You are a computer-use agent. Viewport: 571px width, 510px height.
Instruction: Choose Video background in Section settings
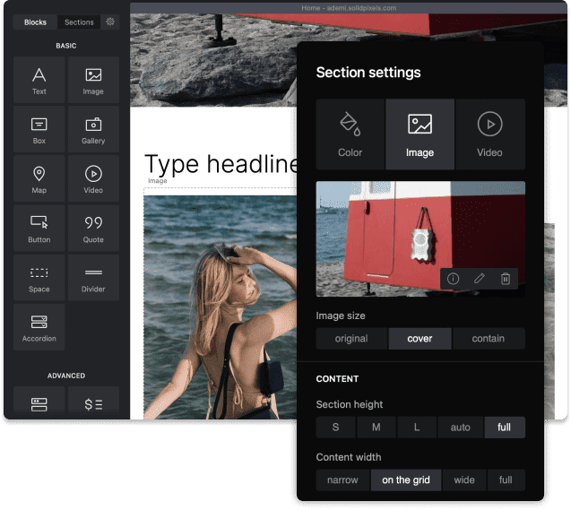pos(489,134)
